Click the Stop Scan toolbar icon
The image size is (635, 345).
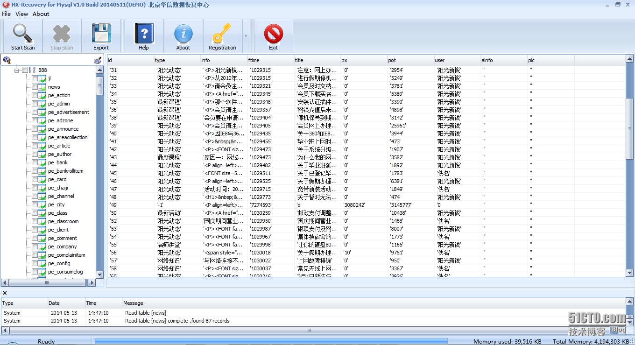click(x=62, y=34)
